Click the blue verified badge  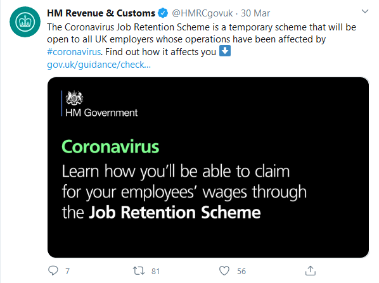tap(163, 13)
